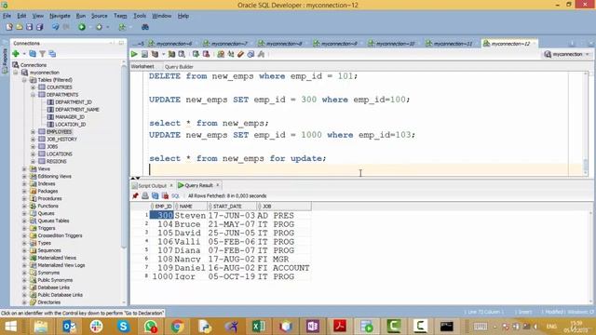
Task: Click the binoculars Find DB Object icon
Action: 145,27
